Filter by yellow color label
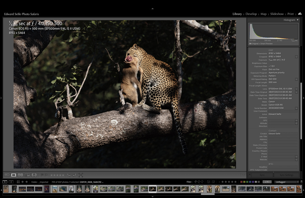 pyautogui.click(x=244, y=182)
